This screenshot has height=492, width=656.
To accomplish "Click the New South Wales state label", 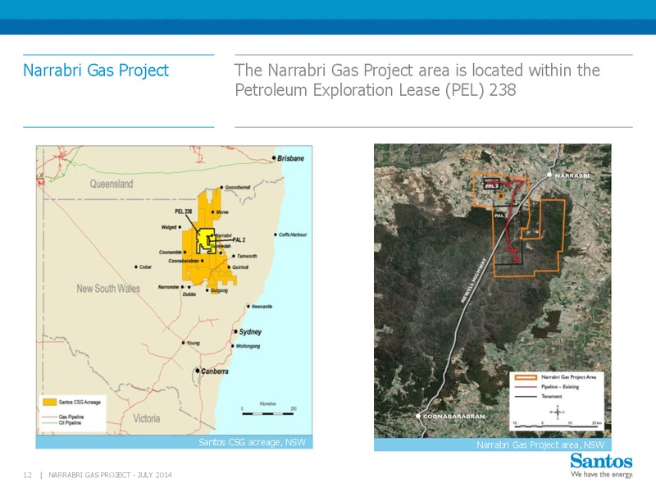I will [x=108, y=289].
